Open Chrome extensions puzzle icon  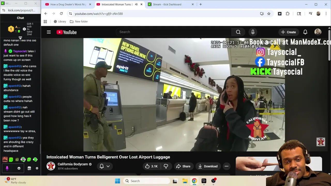coord(288,14)
